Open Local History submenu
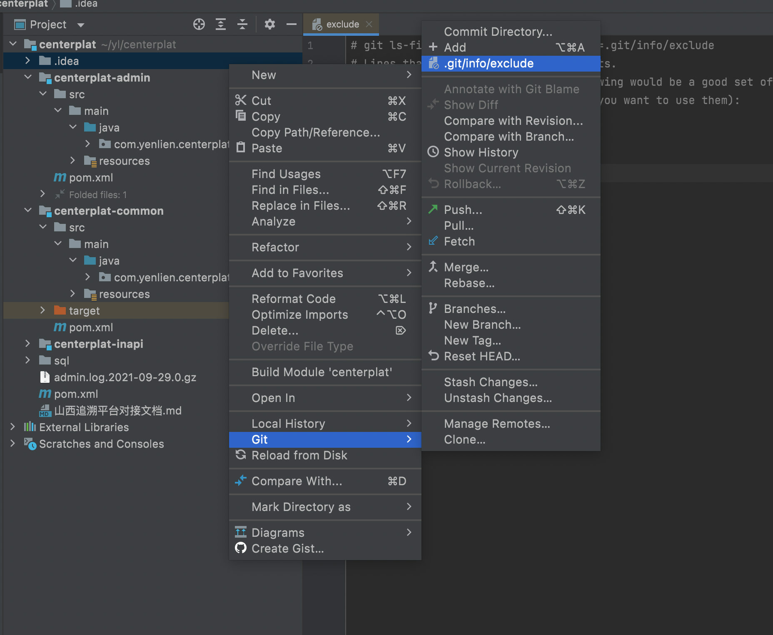Image resolution: width=773 pixels, height=635 pixels. (325, 424)
